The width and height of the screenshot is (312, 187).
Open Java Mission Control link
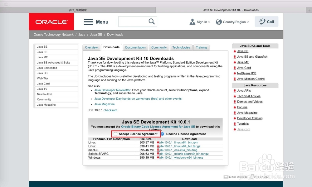coord(251,79)
